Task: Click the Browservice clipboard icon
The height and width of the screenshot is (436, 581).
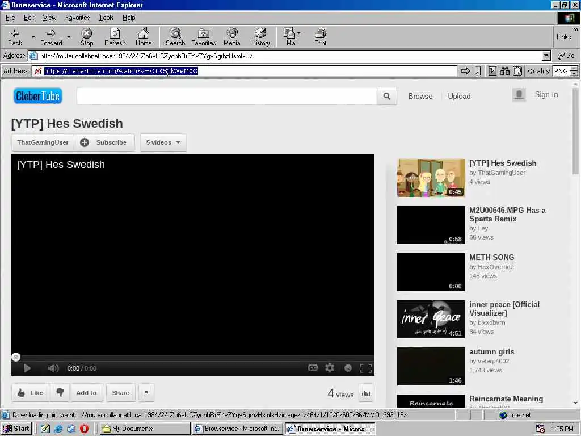Action: click(517, 71)
